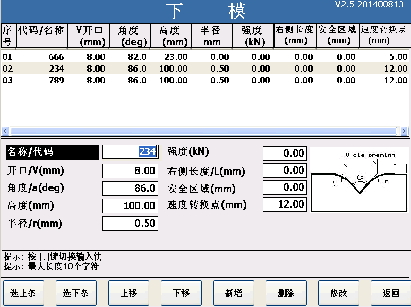
Task: Click the horizontal scrollbar right arrow
Action: (404, 131)
